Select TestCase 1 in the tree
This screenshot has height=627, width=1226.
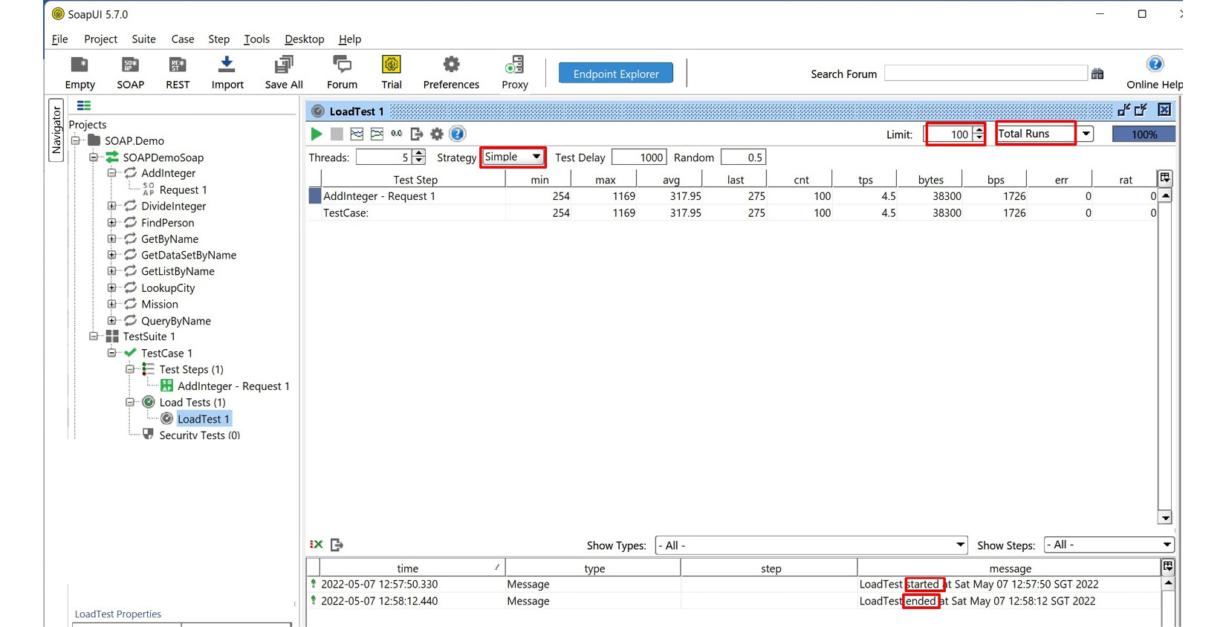[x=166, y=353]
